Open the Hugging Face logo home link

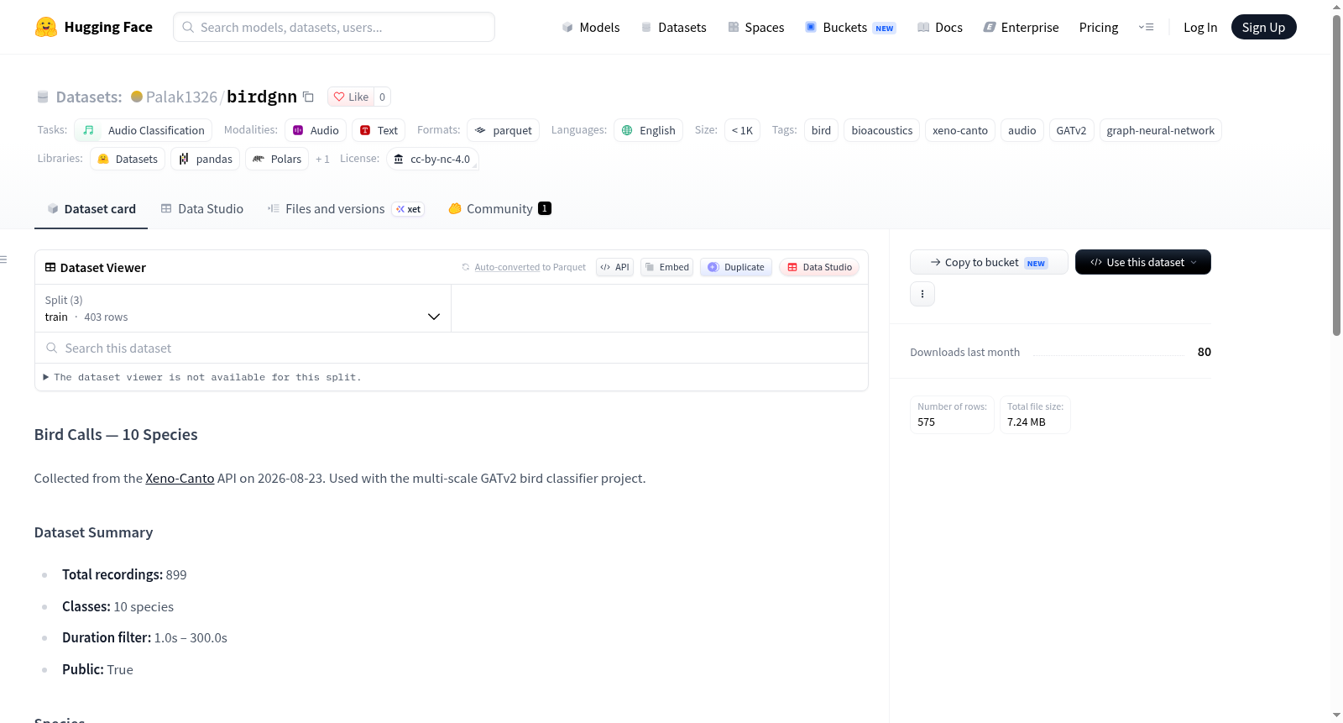[93, 27]
